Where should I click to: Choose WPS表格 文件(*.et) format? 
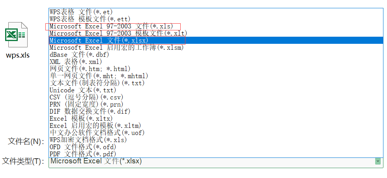216,11
